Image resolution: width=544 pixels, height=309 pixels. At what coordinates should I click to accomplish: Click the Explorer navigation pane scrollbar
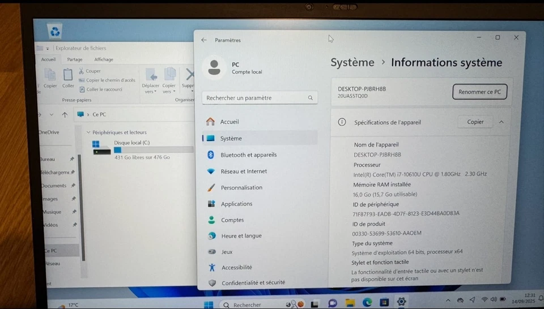(x=83, y=208)
